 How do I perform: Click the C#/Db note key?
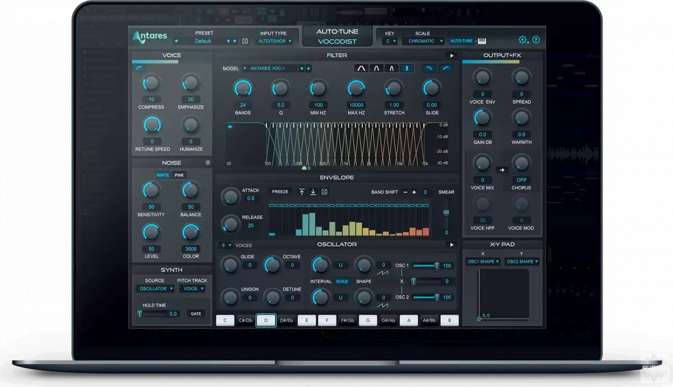(x=246, y=320)
